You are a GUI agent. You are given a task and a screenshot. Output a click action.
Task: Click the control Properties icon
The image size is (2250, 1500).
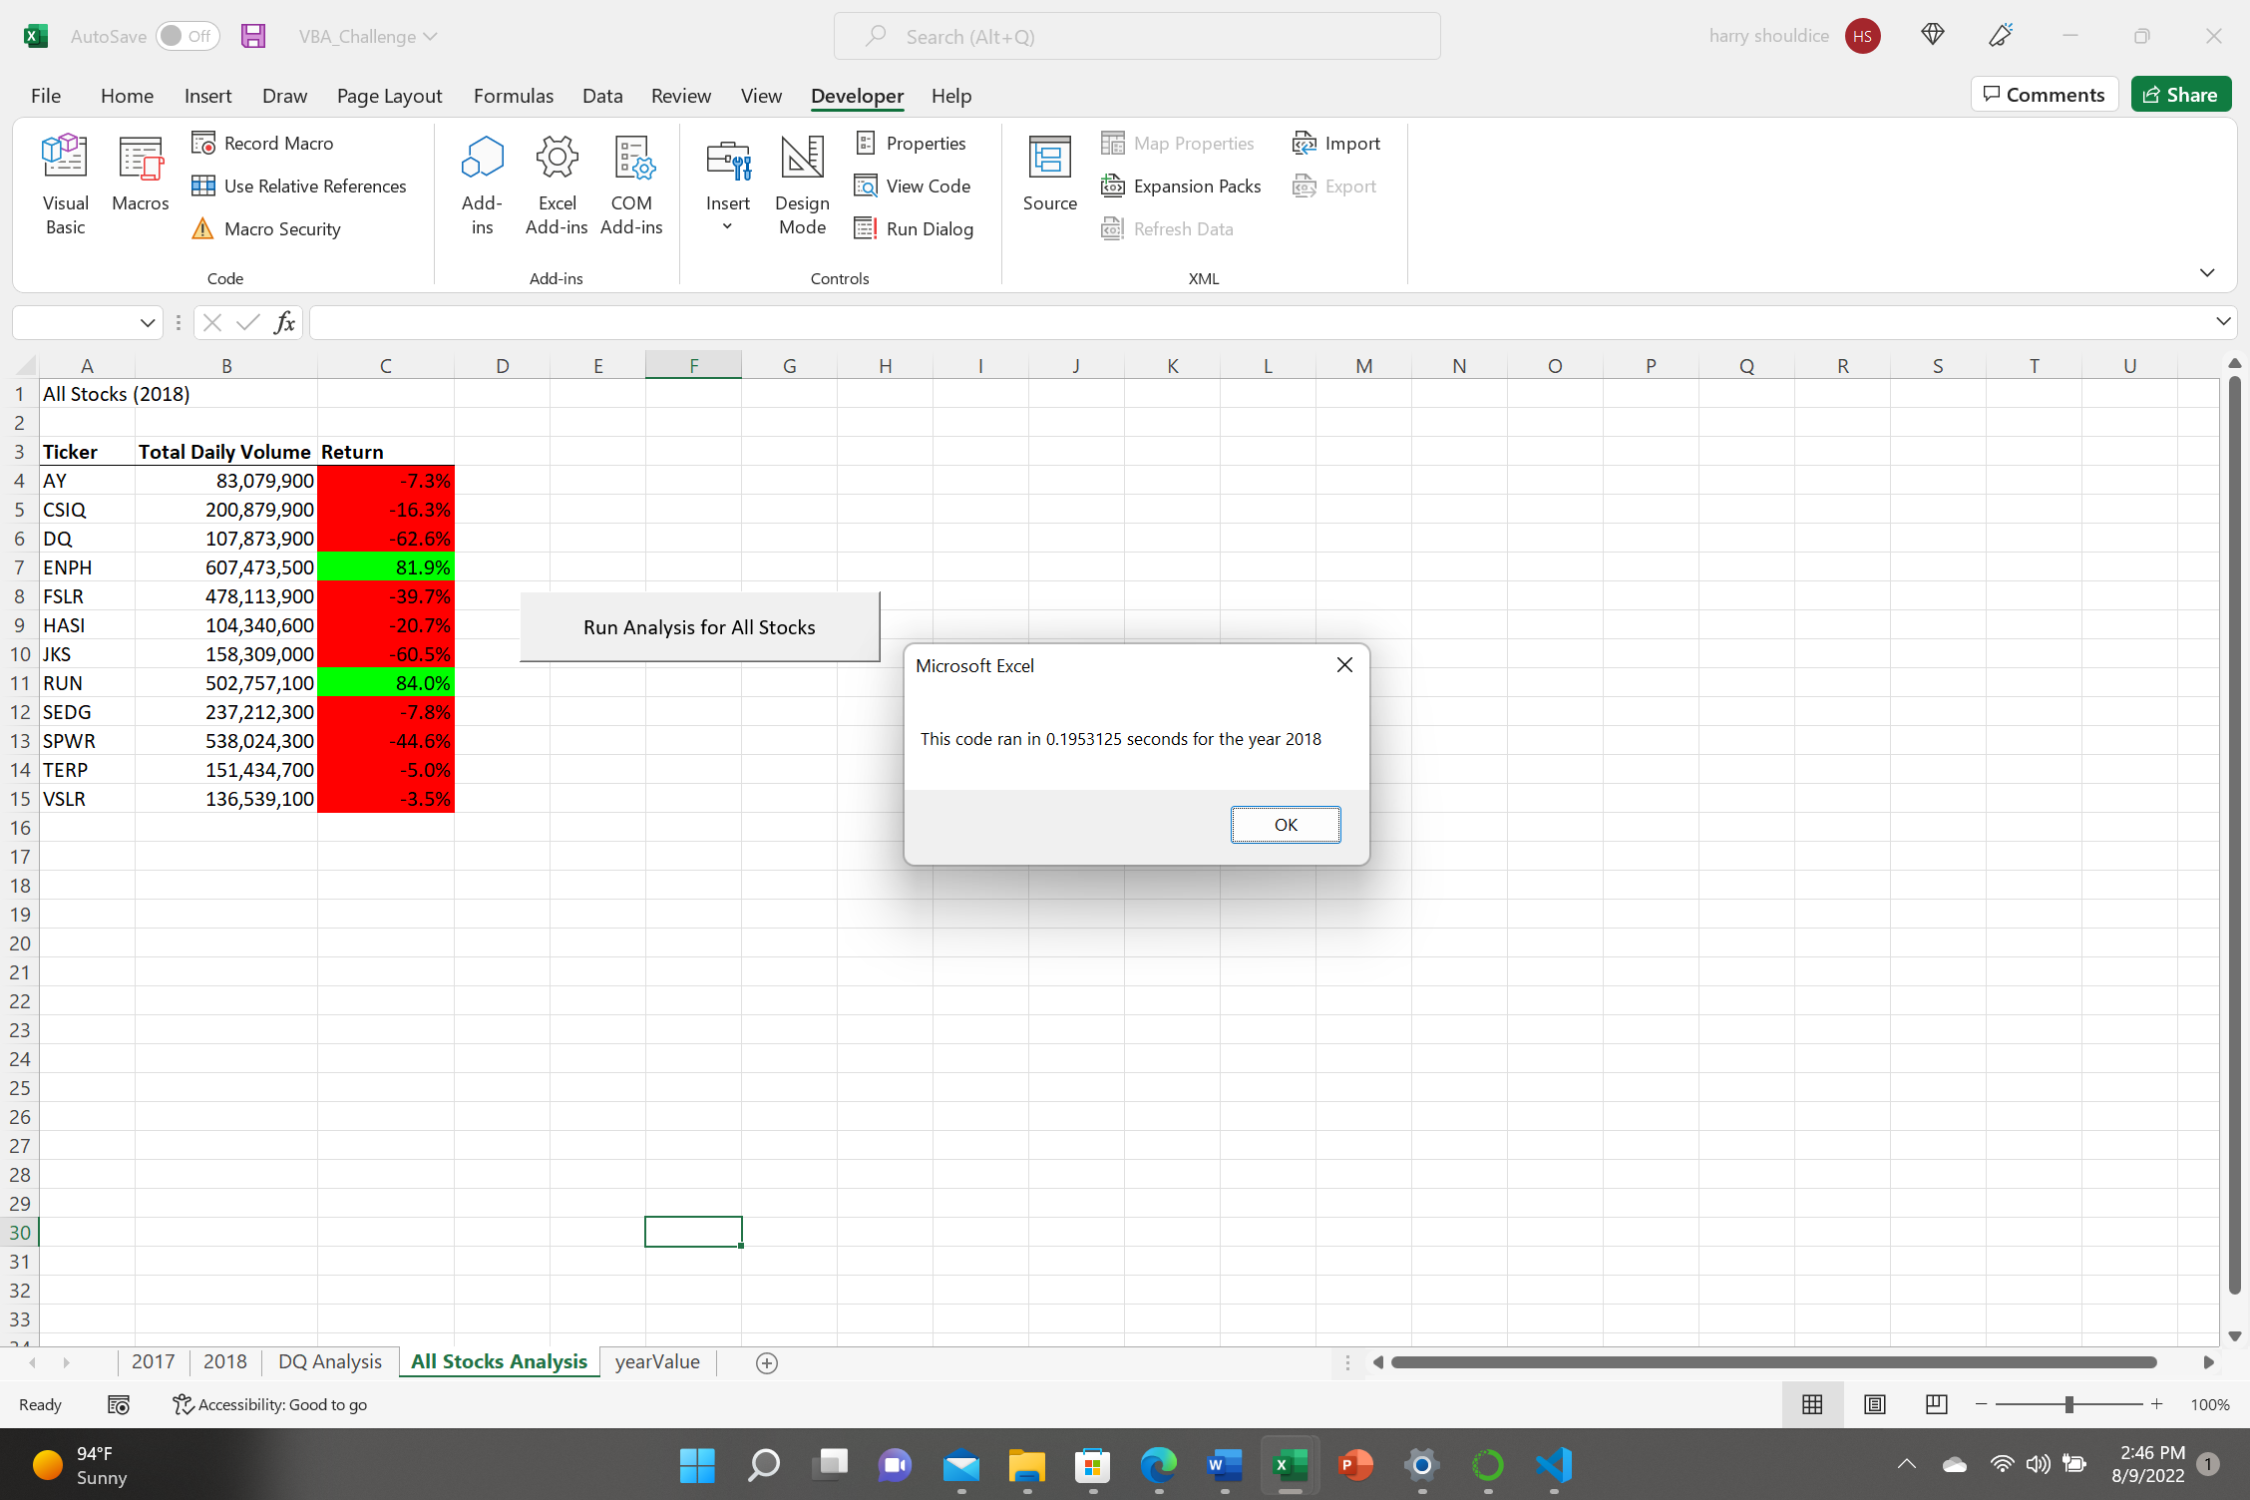pyautogui.click(x=866, y=144)
